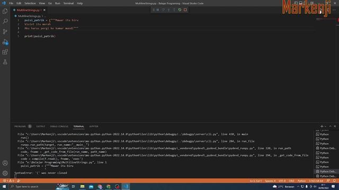Switch to the Output panel tab

[41, 127]
